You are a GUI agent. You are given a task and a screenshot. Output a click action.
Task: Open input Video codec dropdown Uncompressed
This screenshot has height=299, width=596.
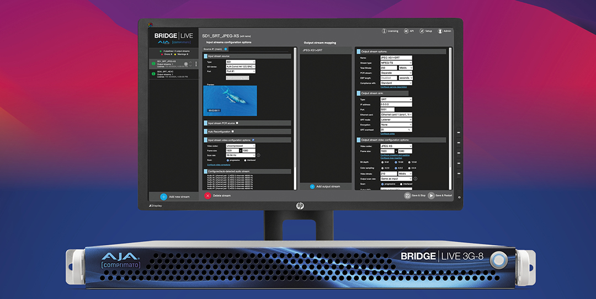[x=241, y=146]
